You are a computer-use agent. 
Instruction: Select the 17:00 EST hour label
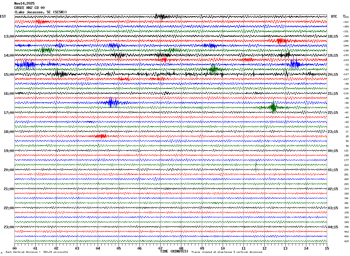(9, 113)
